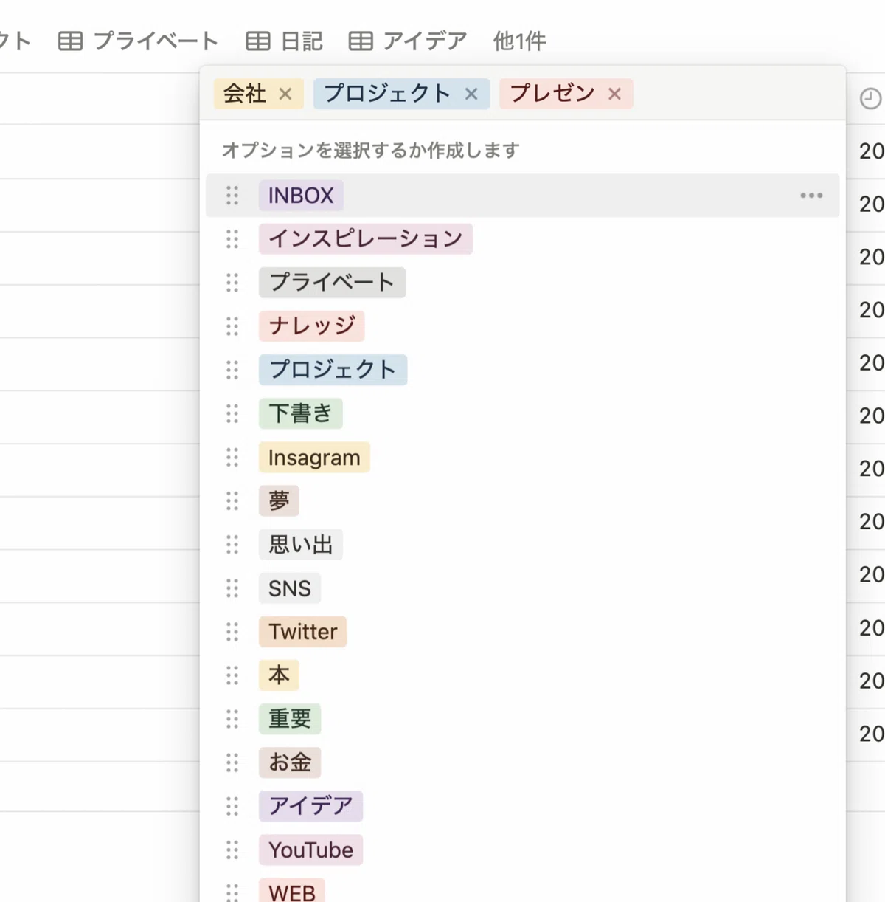Image resolution: width=885 pixels, height=902 pixels.
Task: Click the drag handle beside ナレッジ
Action: point(232,326)
